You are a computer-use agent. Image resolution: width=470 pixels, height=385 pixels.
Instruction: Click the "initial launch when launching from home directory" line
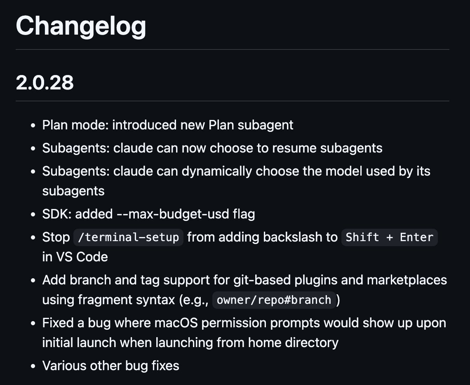[190, 343]
